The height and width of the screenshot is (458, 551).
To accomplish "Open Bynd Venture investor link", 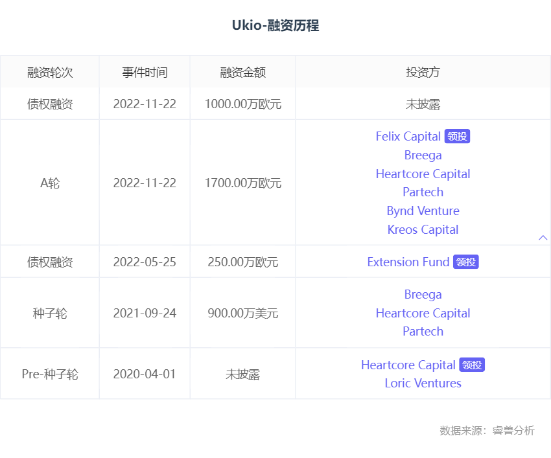I will 423,211.
